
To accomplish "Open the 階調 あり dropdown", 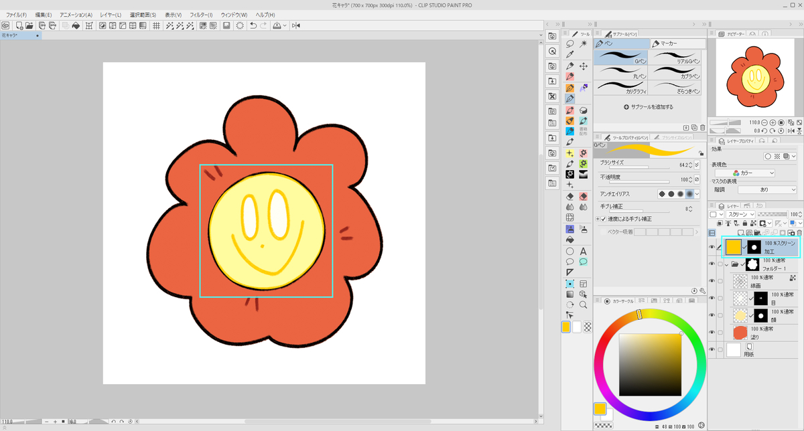I will click(x=766, y=189).
